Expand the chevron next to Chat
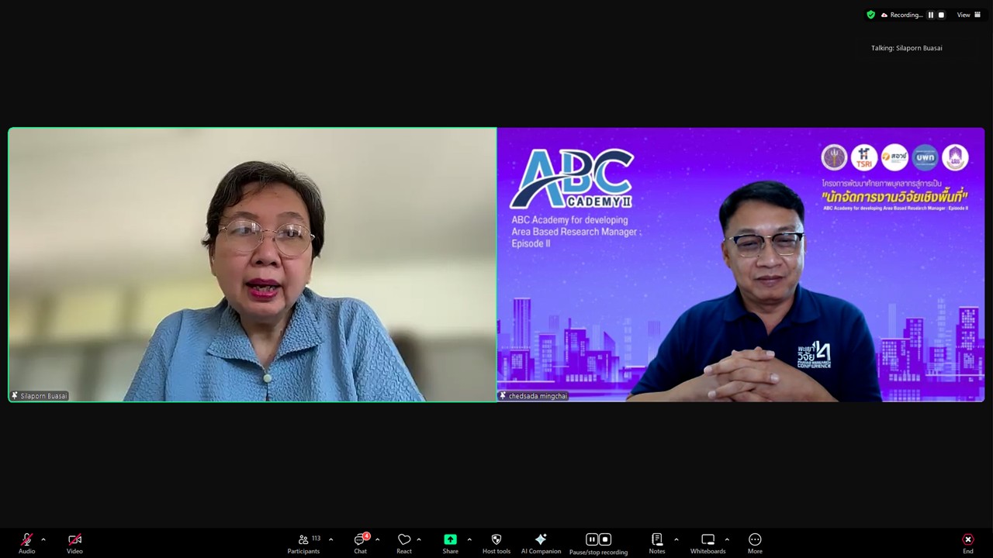Screen dimensions: 993x558 [377, 539]
